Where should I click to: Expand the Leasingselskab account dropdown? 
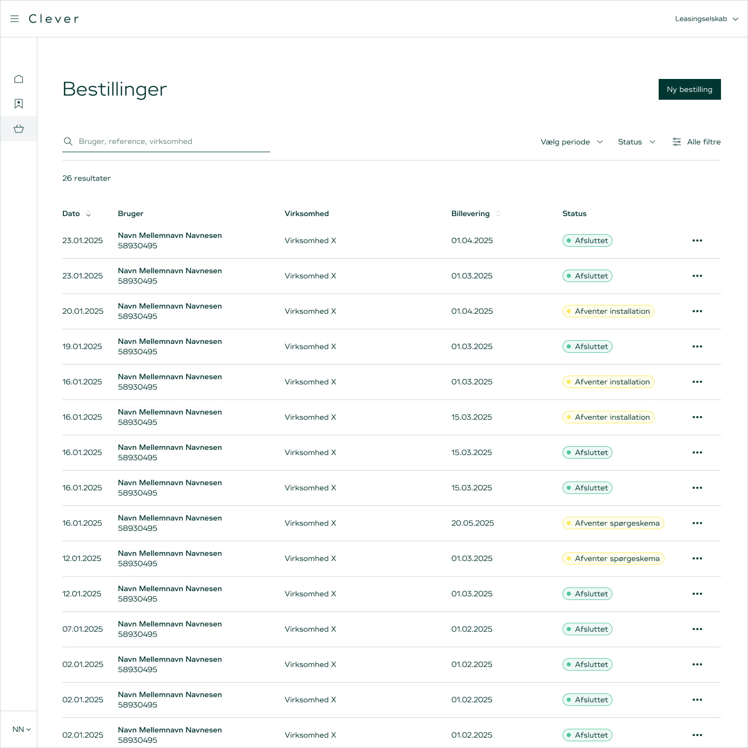tap(706, 19)
